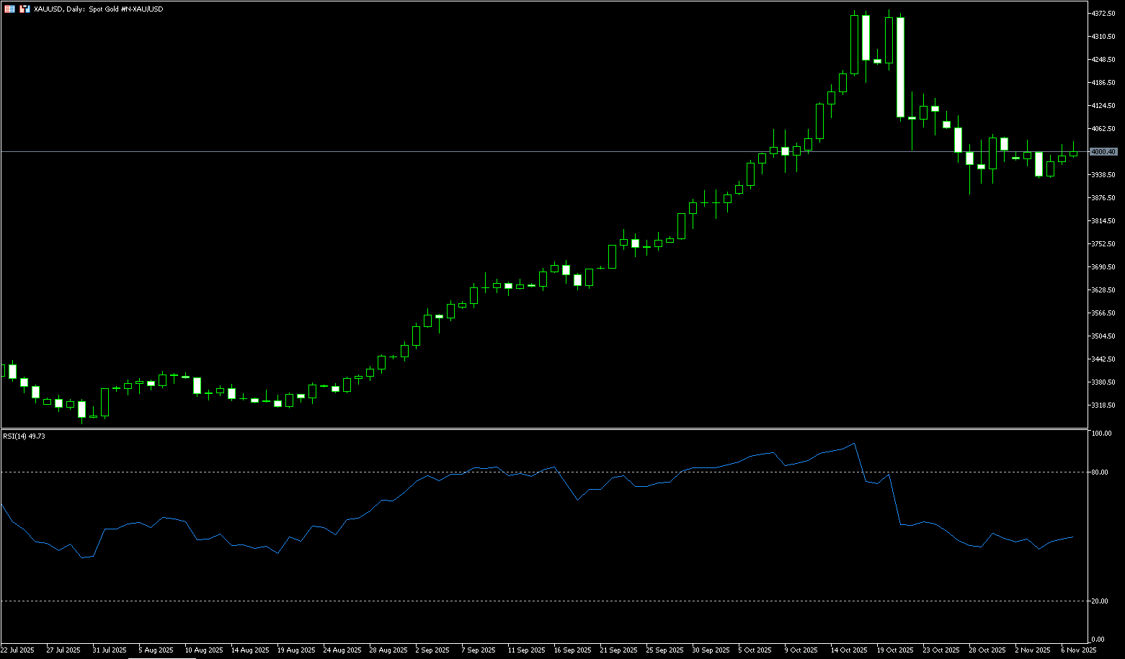The height and width of the screenshot is (659, 1125).
Task: Click the 4000.40 current price tag
Action: coord(1104,152)
